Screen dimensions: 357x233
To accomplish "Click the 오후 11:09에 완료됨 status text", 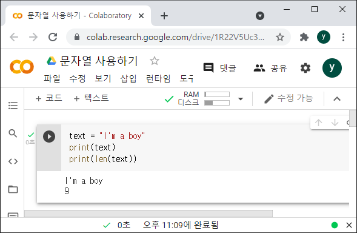I will click(181, 225).
